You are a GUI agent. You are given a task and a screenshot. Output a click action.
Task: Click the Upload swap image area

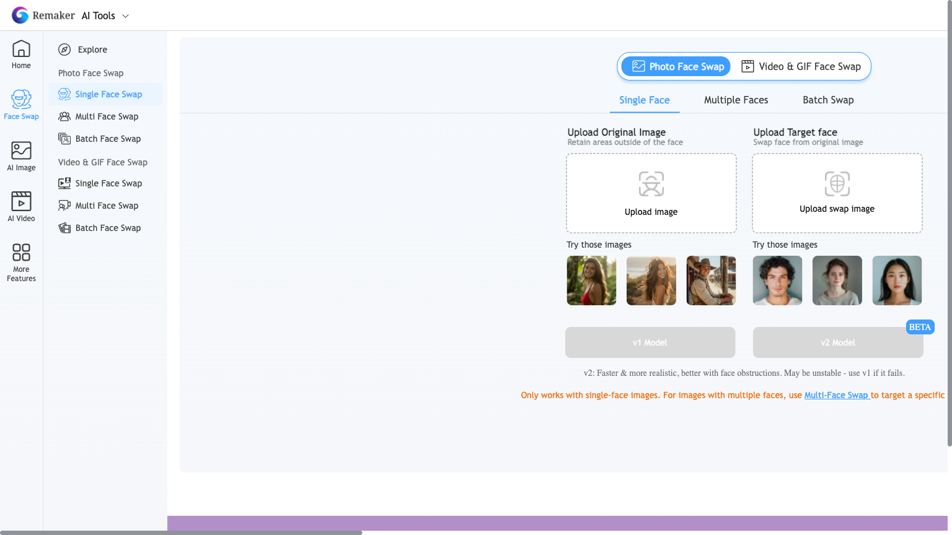pyautogui.click(x=837, y=193)
